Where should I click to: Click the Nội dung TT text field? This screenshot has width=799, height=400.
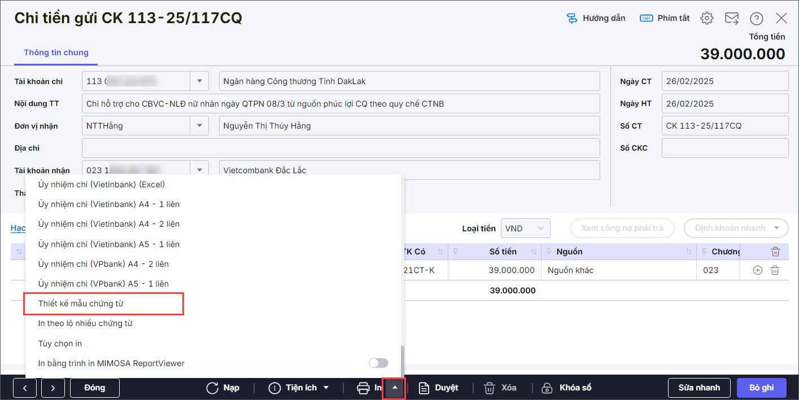[x=340, y=104]
